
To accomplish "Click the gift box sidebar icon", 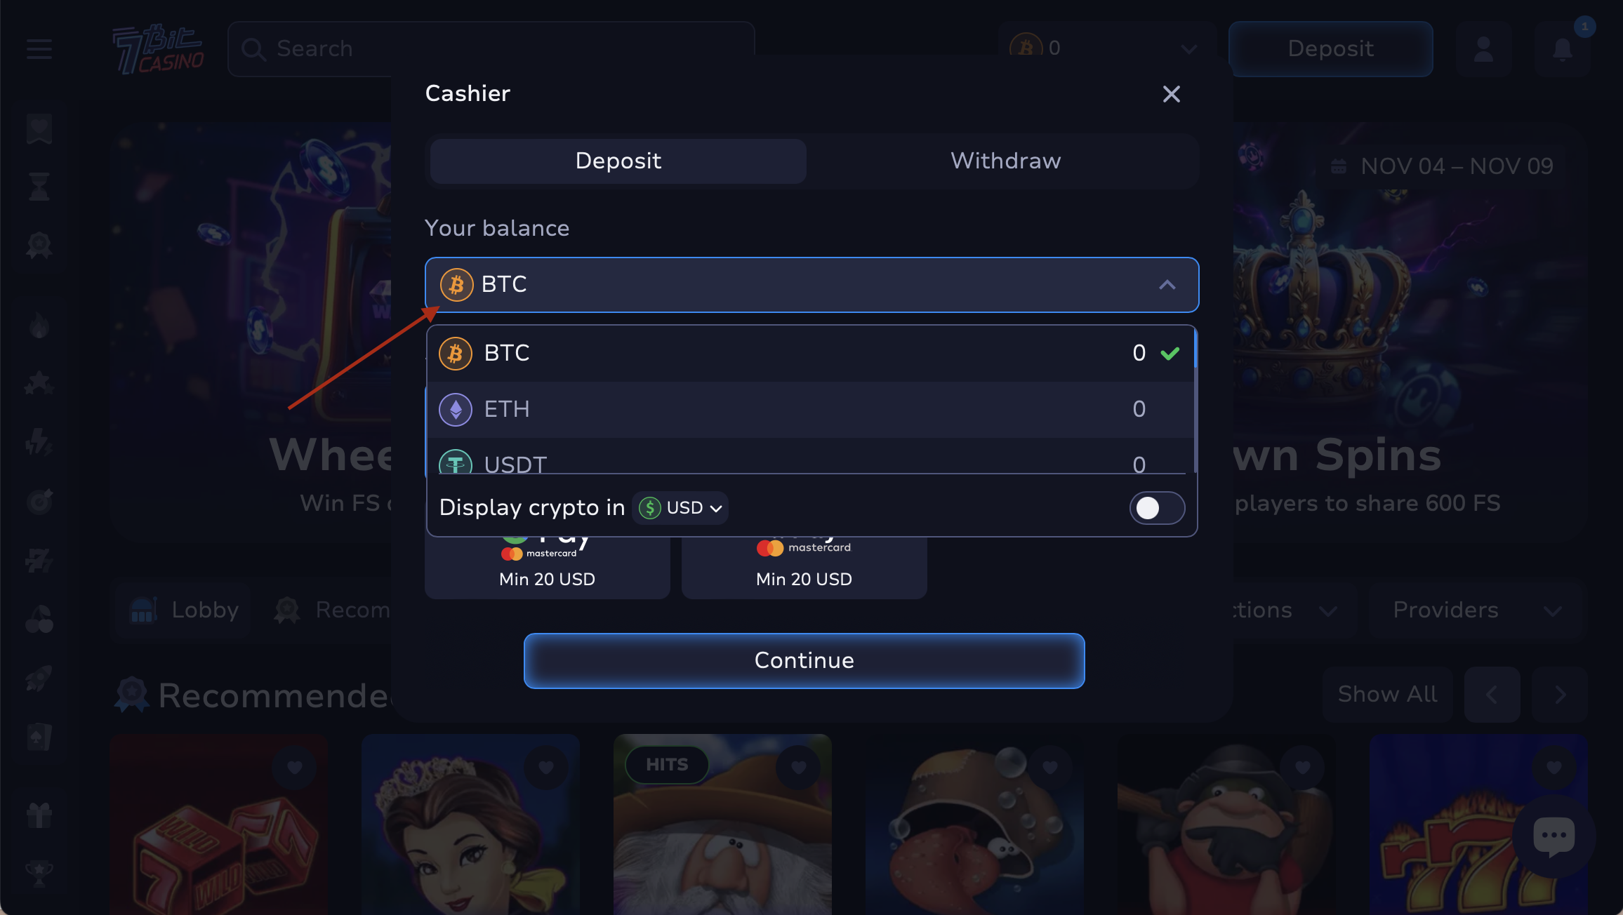I will (39, 815).
